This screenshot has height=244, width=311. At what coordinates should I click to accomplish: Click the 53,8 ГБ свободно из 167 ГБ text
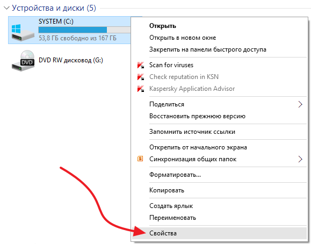(77, 38)
